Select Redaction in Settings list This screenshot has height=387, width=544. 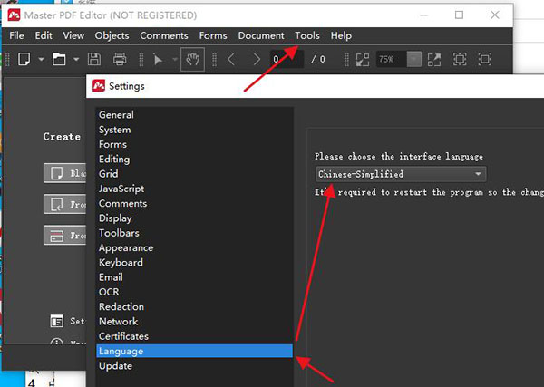click(195, 307)
